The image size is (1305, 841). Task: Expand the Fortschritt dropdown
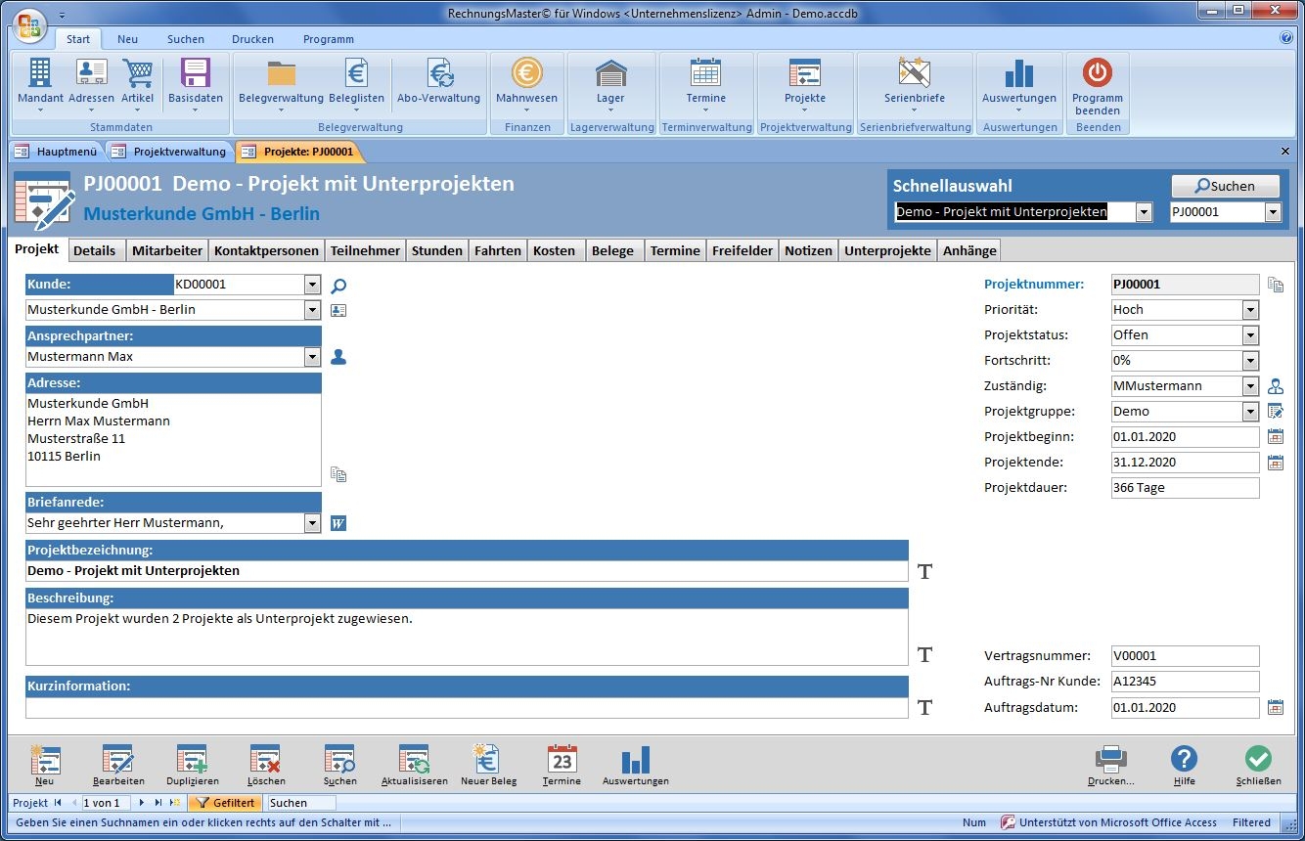click(x=1250, y=361)
